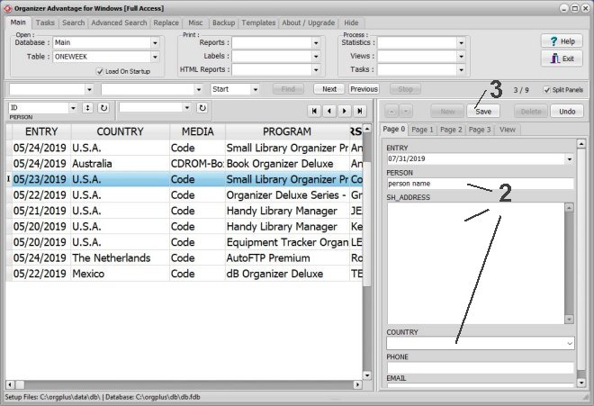Click the Delete record button

[531, 112]
